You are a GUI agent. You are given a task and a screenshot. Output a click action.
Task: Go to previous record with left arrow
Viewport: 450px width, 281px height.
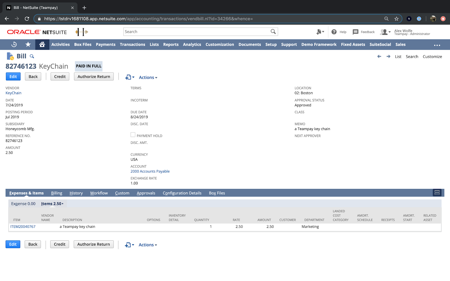click(x=379, y=56)
